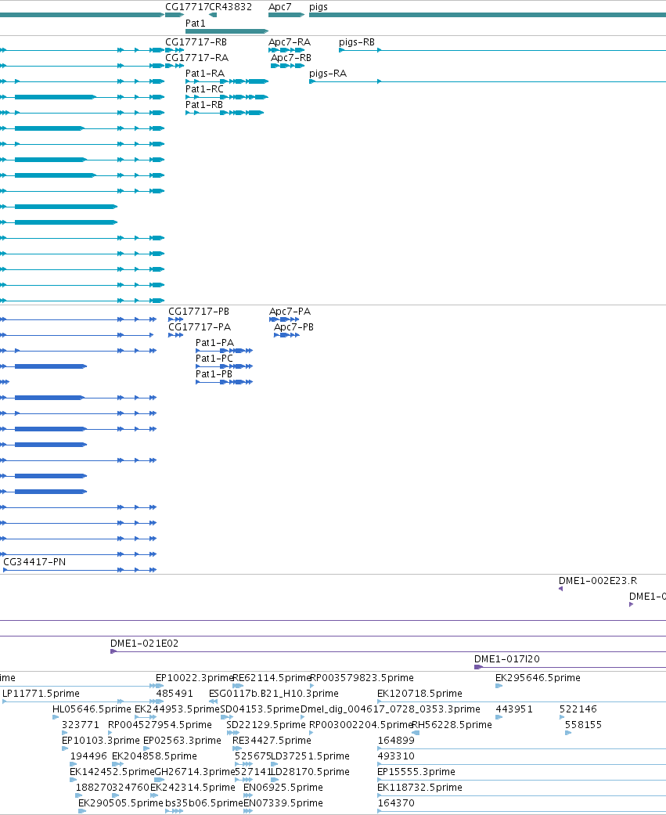Open the pigs-RB transcript label

click(x=356, y=42)
